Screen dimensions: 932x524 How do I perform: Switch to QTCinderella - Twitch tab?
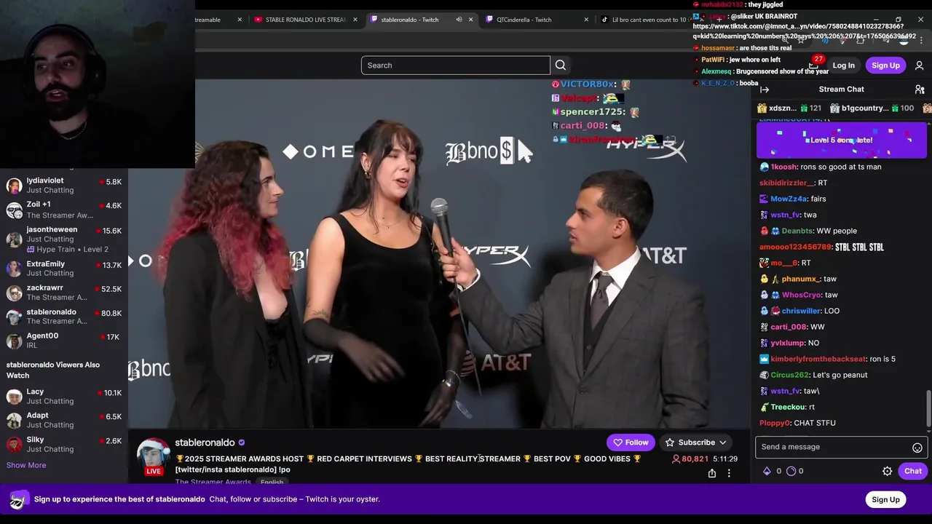tap(532, 20)
